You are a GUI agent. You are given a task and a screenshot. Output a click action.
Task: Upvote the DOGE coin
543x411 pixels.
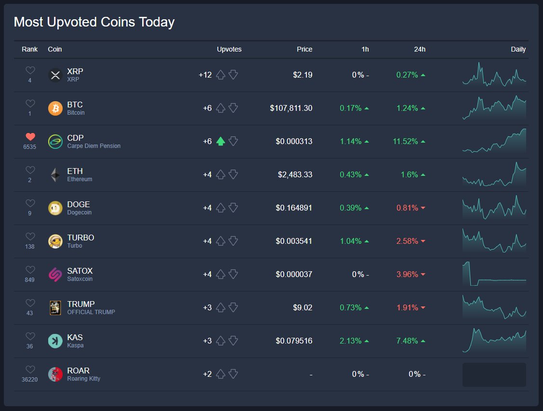click(x=221, y=208)
